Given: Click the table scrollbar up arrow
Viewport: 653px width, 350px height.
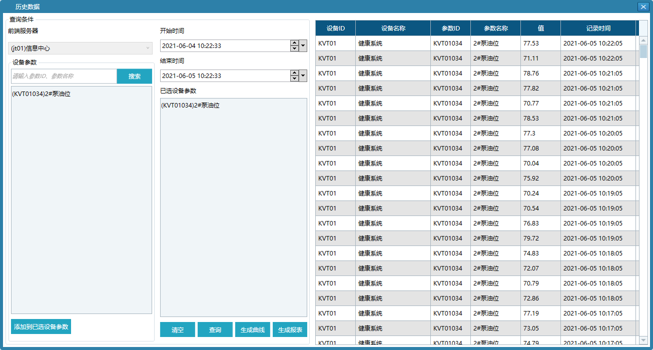Looking at the screenshot, I should click(x=643, y=39).
